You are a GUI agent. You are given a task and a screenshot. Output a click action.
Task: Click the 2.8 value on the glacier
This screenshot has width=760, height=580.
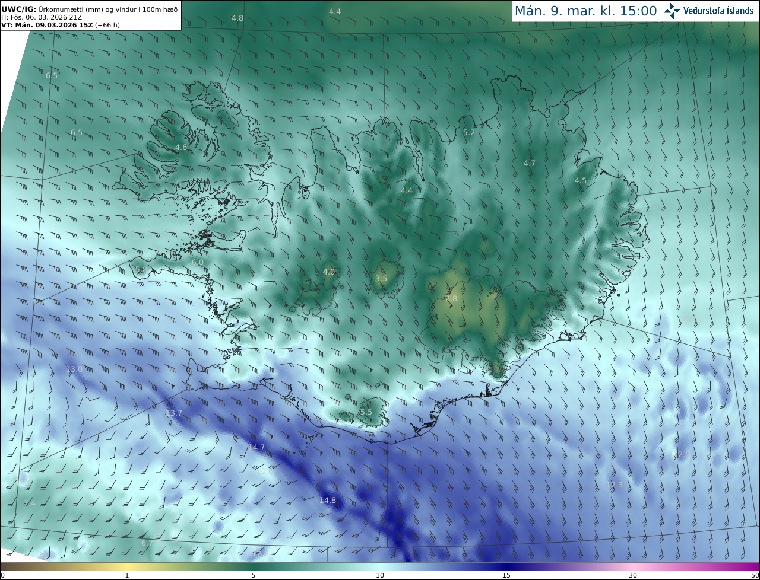pyautogui.click(x=451, y=299)
